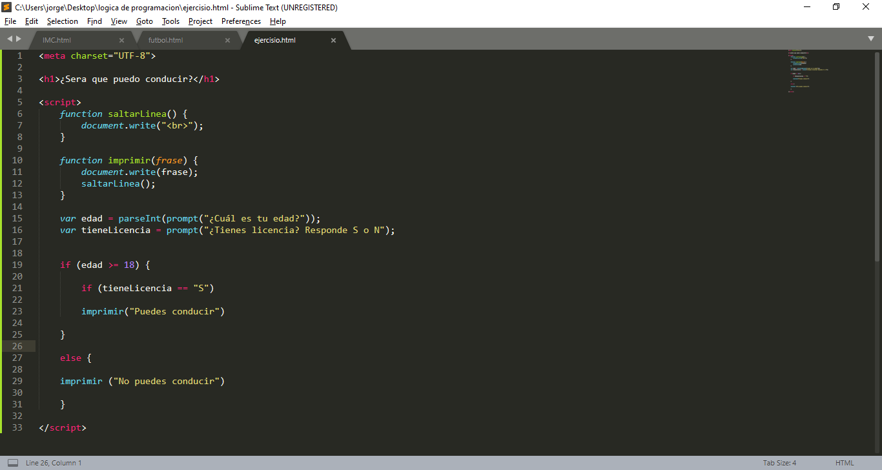This screenshot has height=470, width=882.
Task: Click the var tieneLicencia prompt line
Action: 227,230
